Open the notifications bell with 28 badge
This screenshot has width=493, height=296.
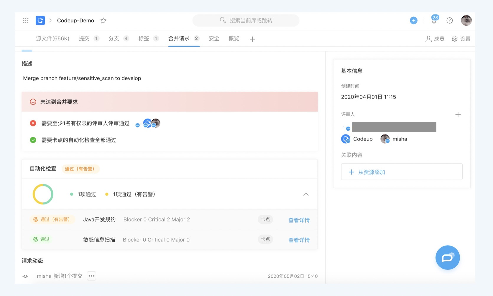(433, 21)
